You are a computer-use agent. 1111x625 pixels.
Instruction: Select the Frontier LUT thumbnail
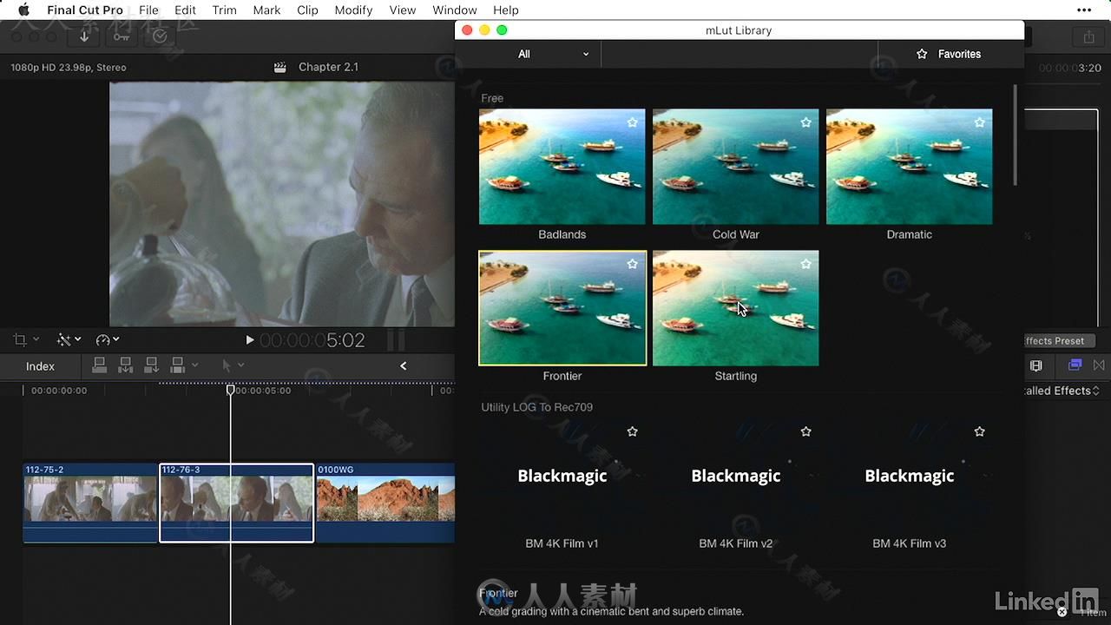(562, 308)
